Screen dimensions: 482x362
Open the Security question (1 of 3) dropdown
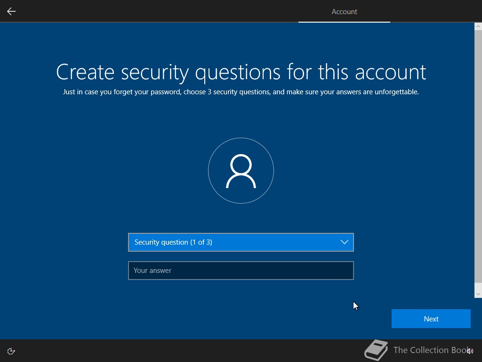(x=241, y=242)
